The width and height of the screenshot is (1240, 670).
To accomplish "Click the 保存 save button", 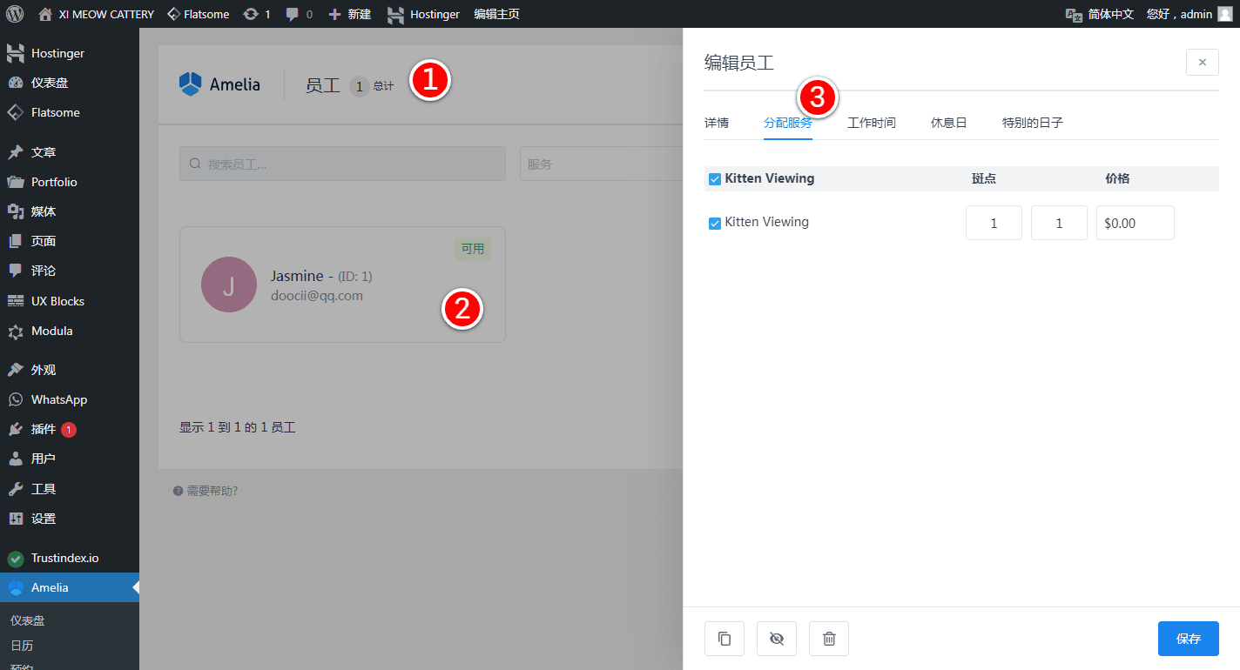I will [x=1188, y=639].
